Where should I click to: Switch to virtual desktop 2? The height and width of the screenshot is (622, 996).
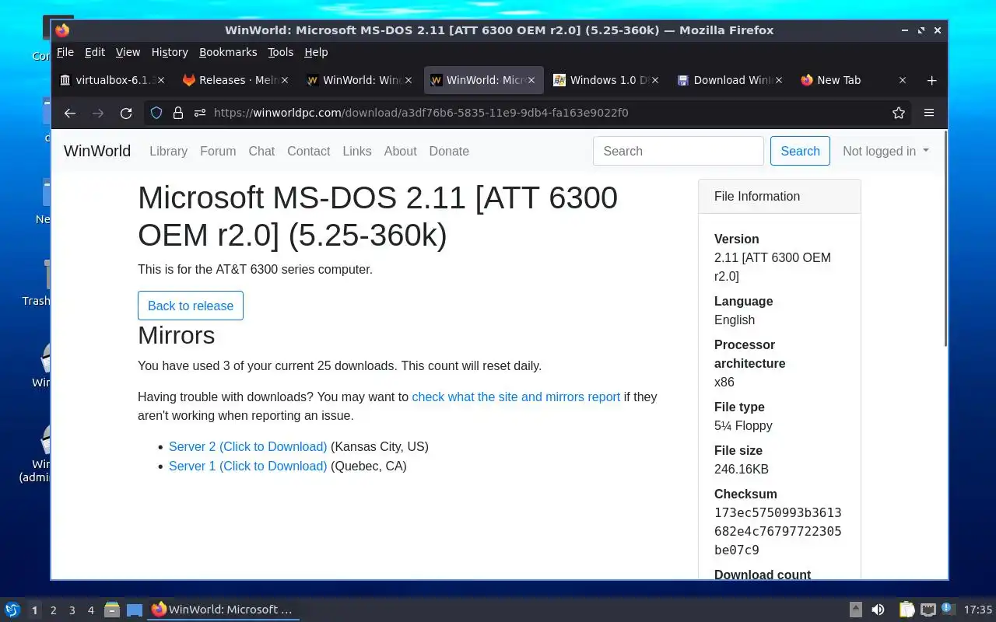tap(53, 610)
